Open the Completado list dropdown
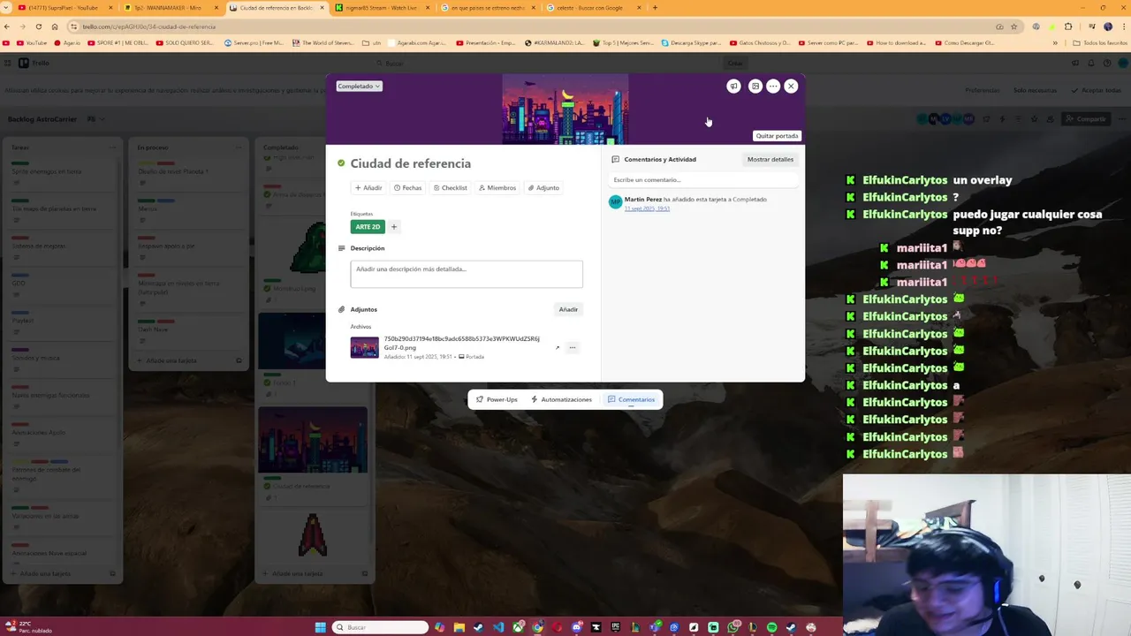 [x=359, y=86]
